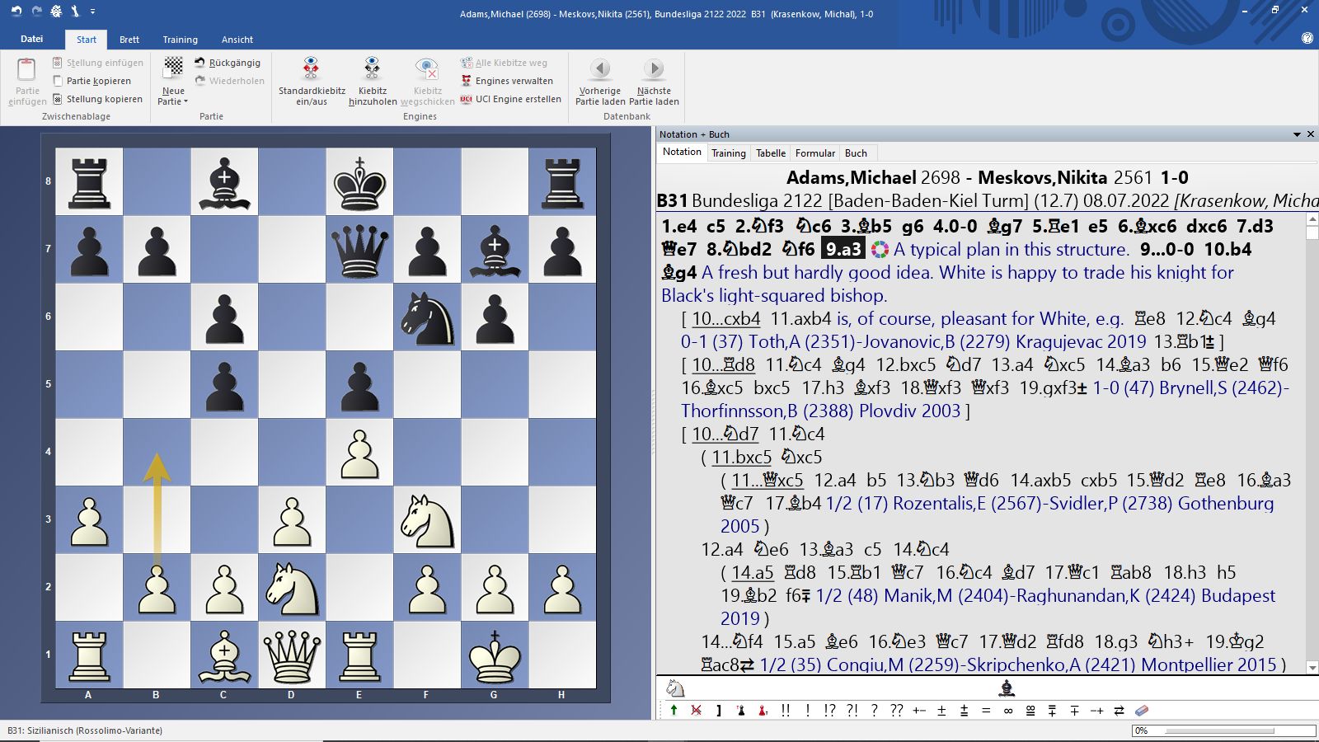Insert the double exclamation !! annotation

click(785, 711)
